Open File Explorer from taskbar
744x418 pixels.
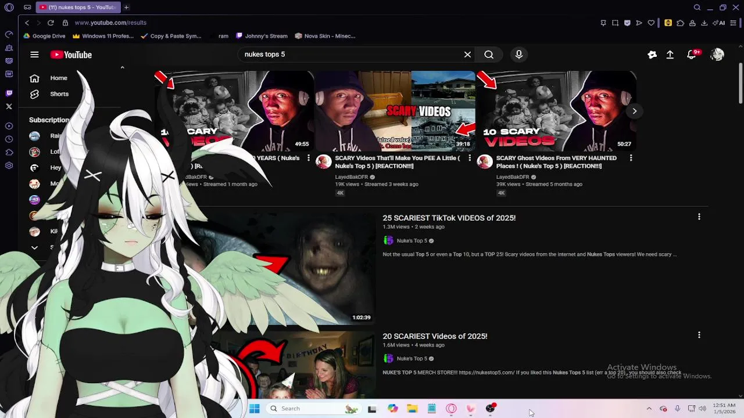[x=412, y=409]
